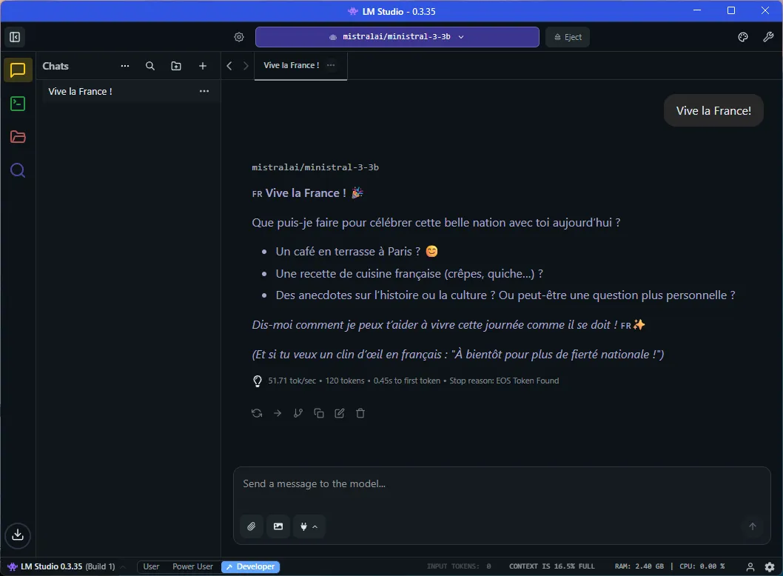Viewport: 783px width, 576px height.
Task: Attach a file to the message
Action: point(251,526)
